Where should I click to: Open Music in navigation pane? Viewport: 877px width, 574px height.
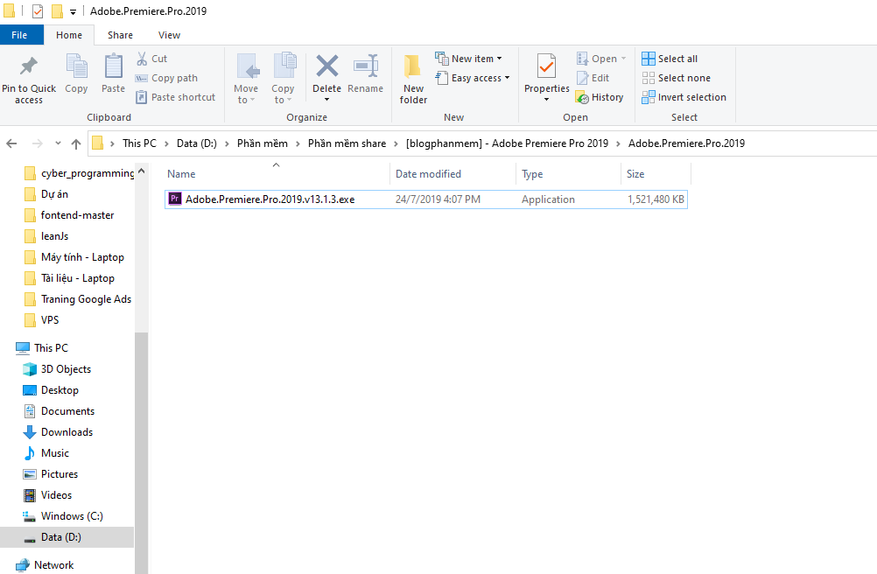(46, 453)
